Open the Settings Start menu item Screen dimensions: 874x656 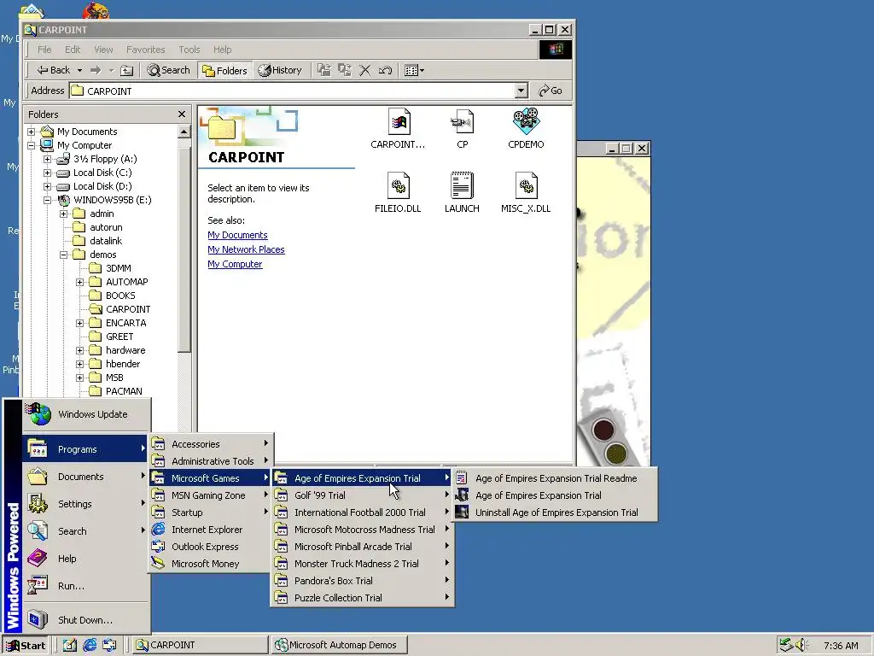(x=86, y=504)
